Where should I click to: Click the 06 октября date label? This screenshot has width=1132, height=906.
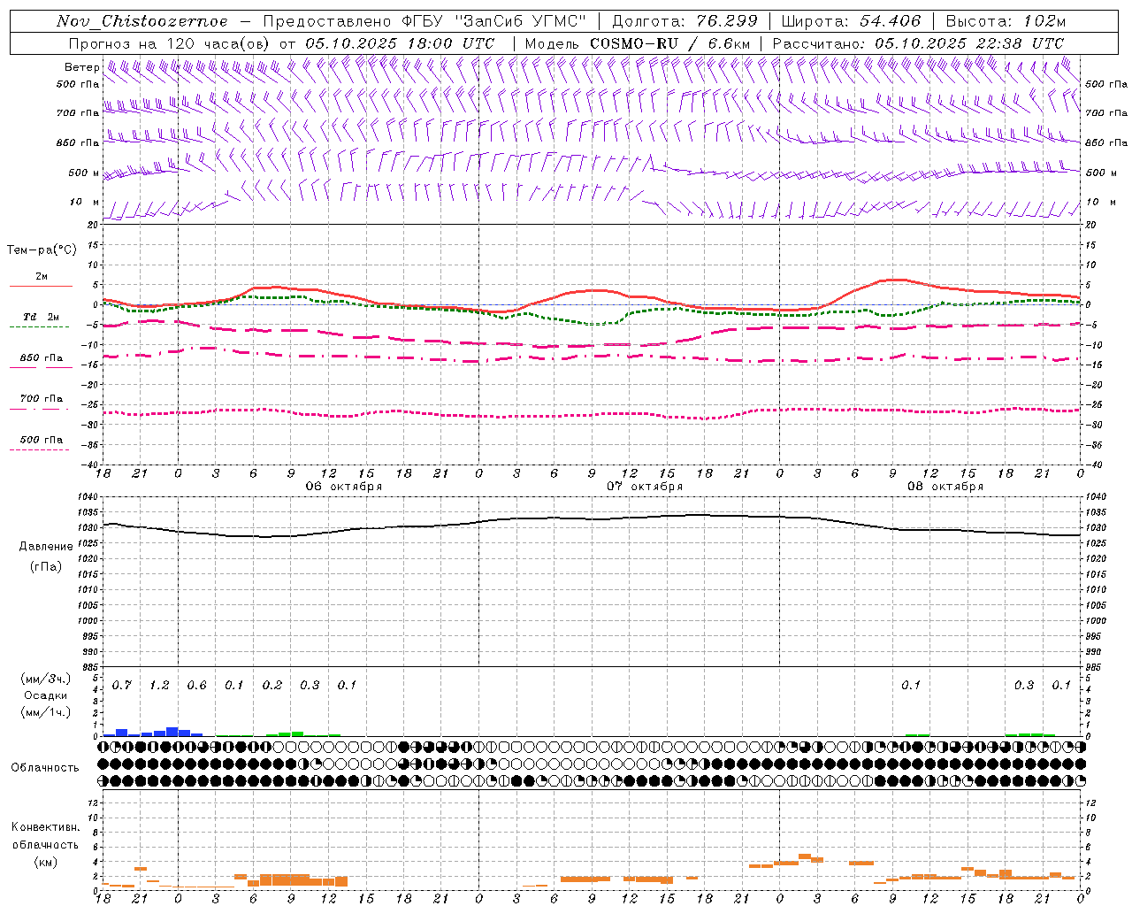344,487
